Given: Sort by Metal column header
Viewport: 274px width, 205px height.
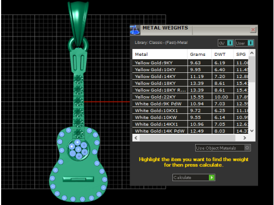Looking at the screenshot, I should (160, 54).
